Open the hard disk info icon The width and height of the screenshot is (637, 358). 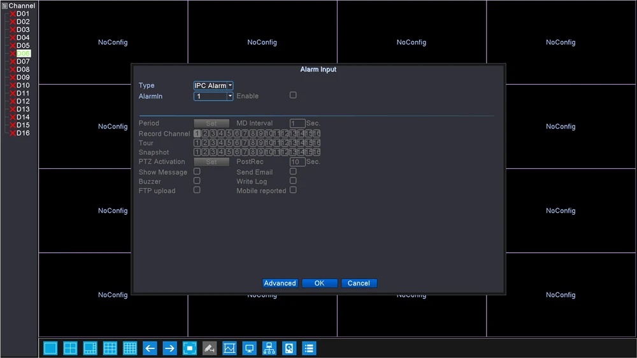click(289, 348)
